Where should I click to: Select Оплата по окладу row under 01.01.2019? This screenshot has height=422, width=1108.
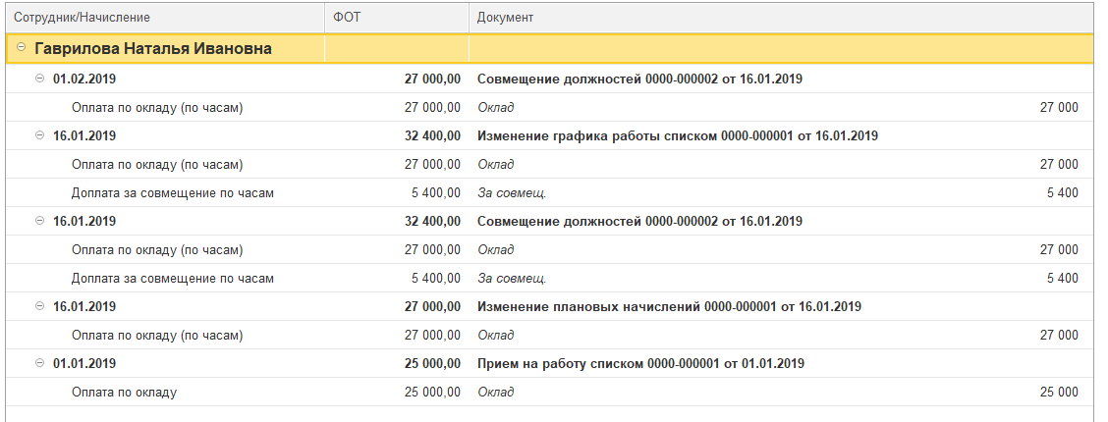pyautogui.click(x=124, y=392)
